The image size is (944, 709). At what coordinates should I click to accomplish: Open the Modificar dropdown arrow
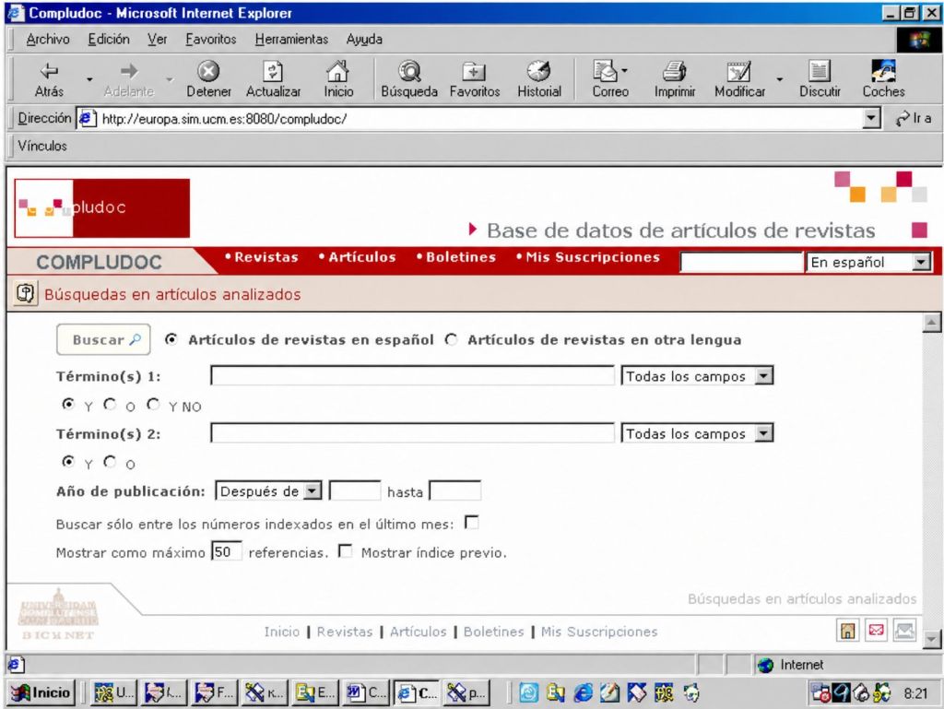coord(780,79)
